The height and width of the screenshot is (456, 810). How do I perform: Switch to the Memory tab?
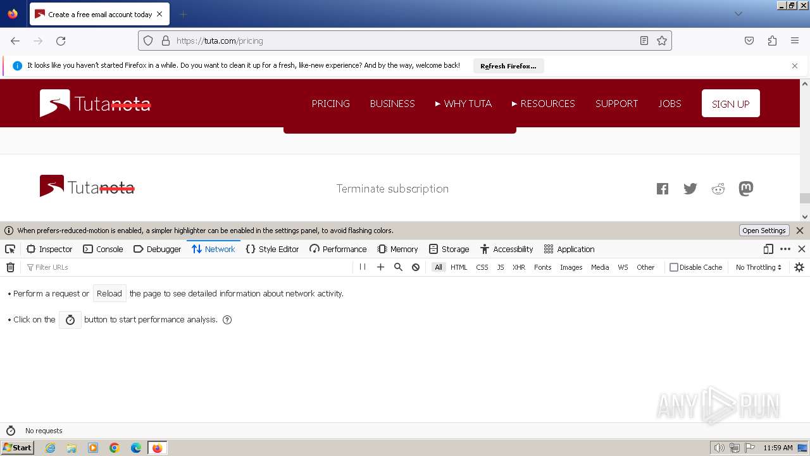pyautogui.click(x=398, y=249)
